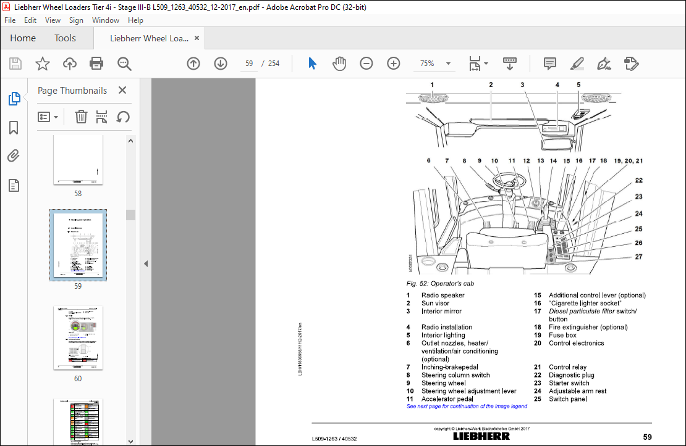686x446 pixels.
Task: Click the legend text 'Diagnostic plug'
Action: point(572,375)
